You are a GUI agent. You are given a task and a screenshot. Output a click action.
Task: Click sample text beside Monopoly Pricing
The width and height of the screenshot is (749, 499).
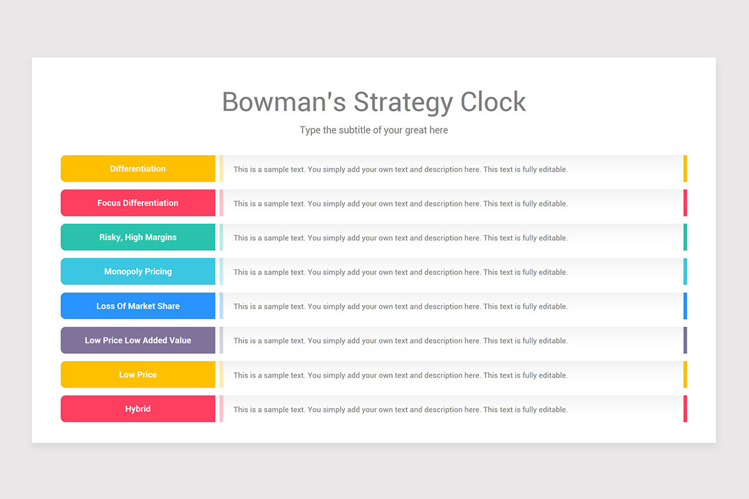coord(401,273)
